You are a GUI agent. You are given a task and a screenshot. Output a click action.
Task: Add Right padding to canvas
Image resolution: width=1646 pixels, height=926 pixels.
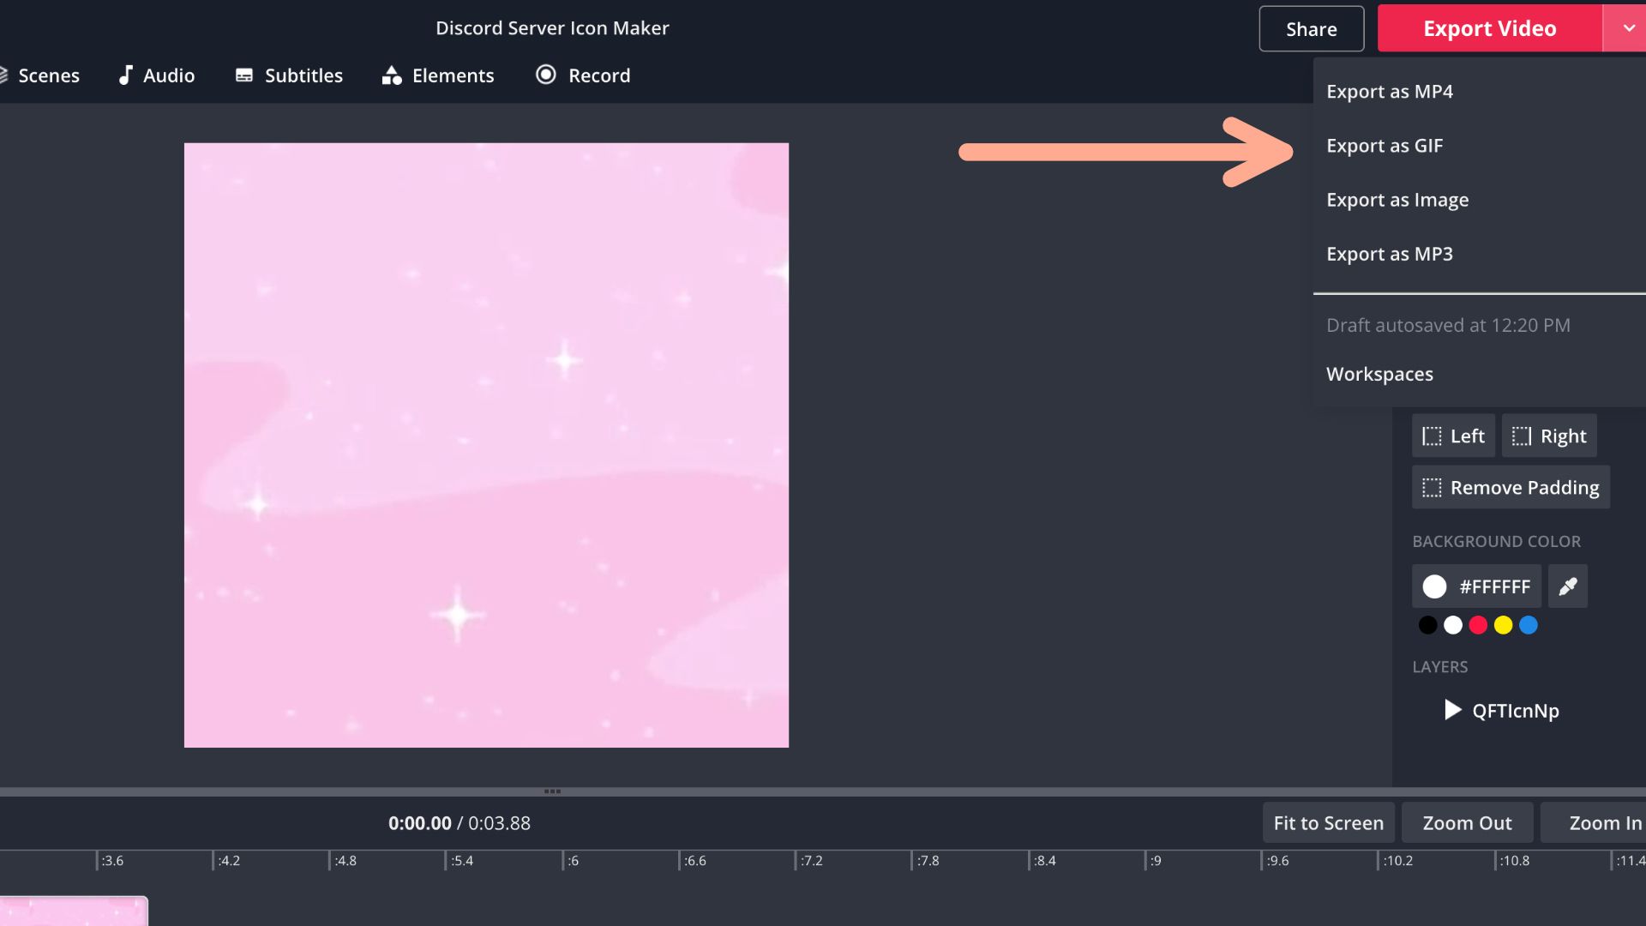[x=1548, y=436]
